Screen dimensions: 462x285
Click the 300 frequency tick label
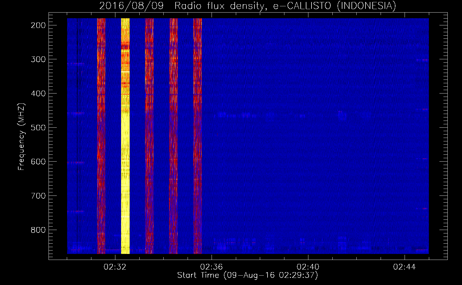38,59
